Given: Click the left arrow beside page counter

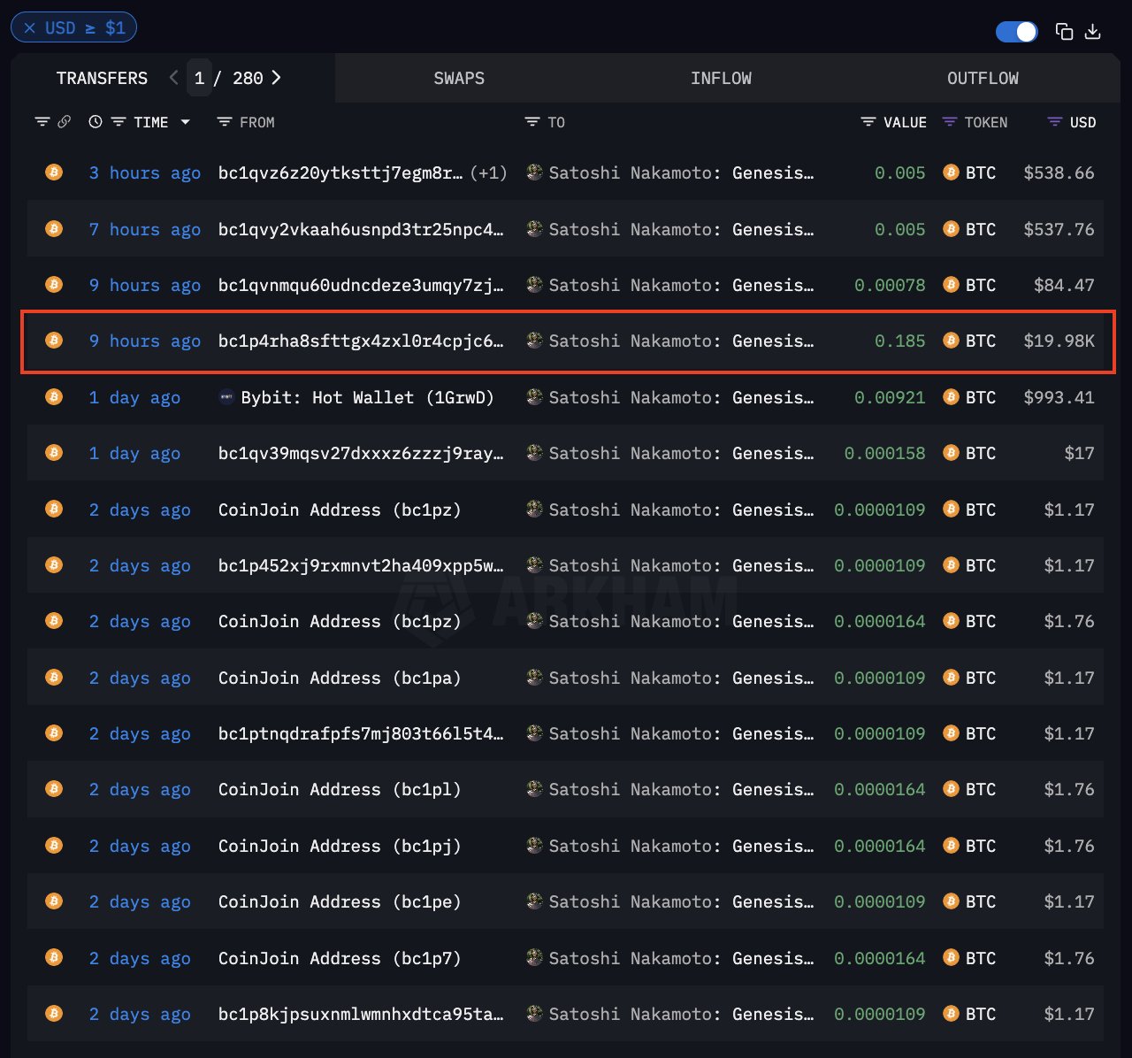Looking at the screenshot, I should pyautogui.click(x=173, y=78).
